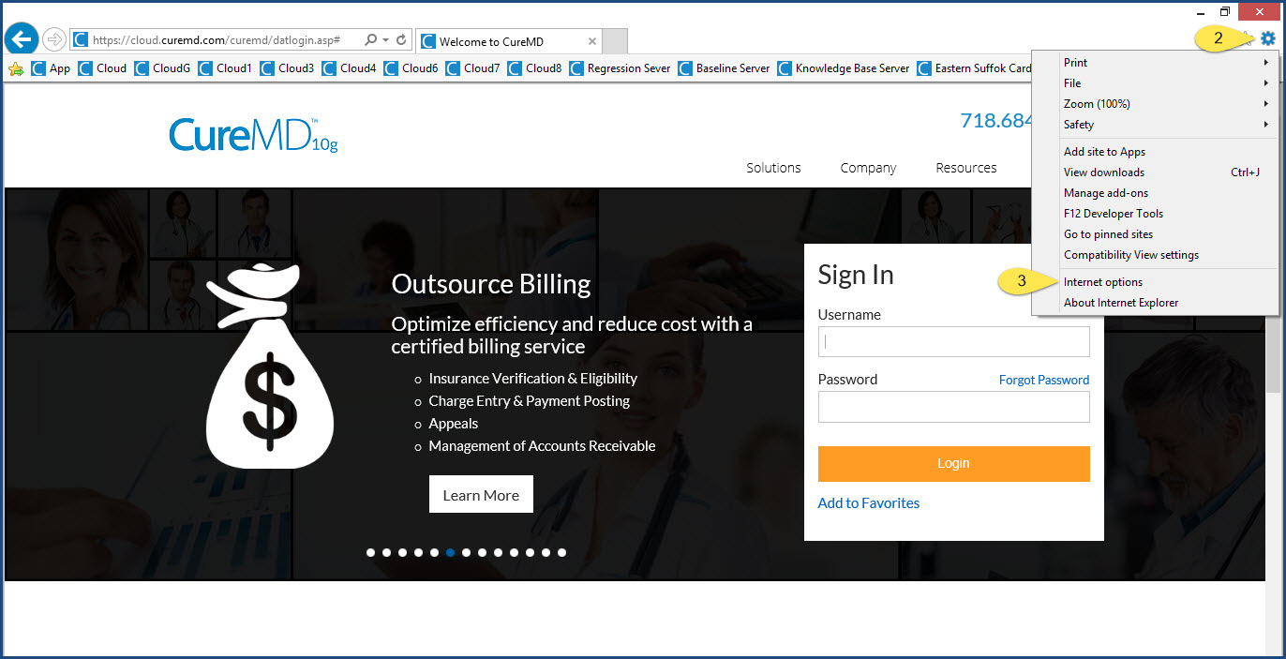Click the Username input field
1286x659 pixels.
[x=953, y=341]
